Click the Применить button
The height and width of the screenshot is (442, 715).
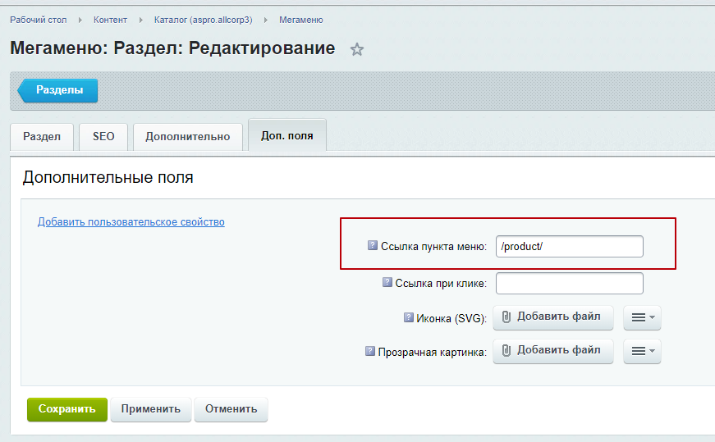click(151, 409)
